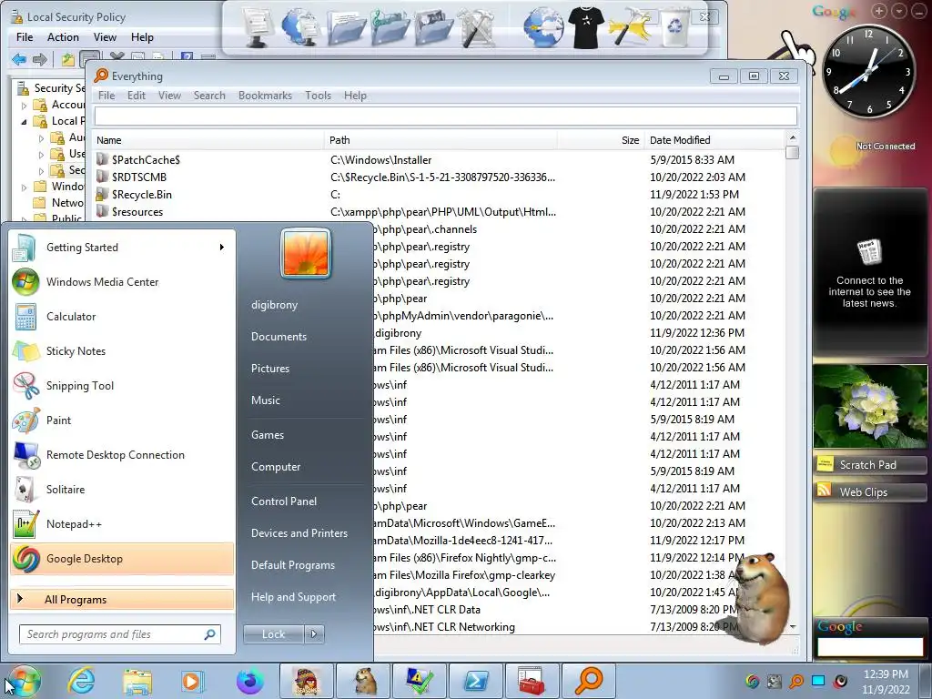Click the crossed hammer and wrench dock icon
Screen dimensions: 932x699
pos(476,27)
